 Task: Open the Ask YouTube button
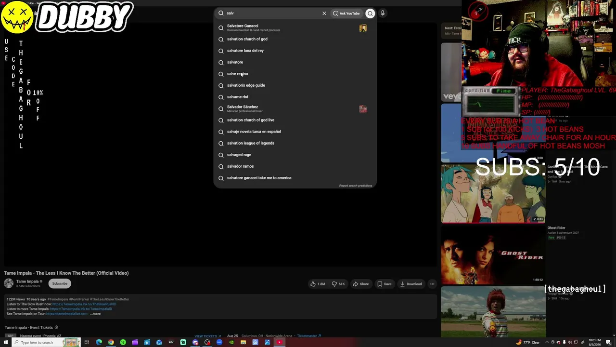(x=346, y=13)
